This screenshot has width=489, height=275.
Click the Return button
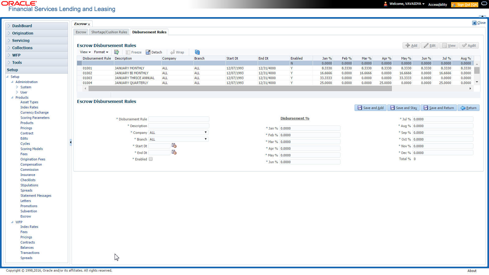(x=469, y=108)
